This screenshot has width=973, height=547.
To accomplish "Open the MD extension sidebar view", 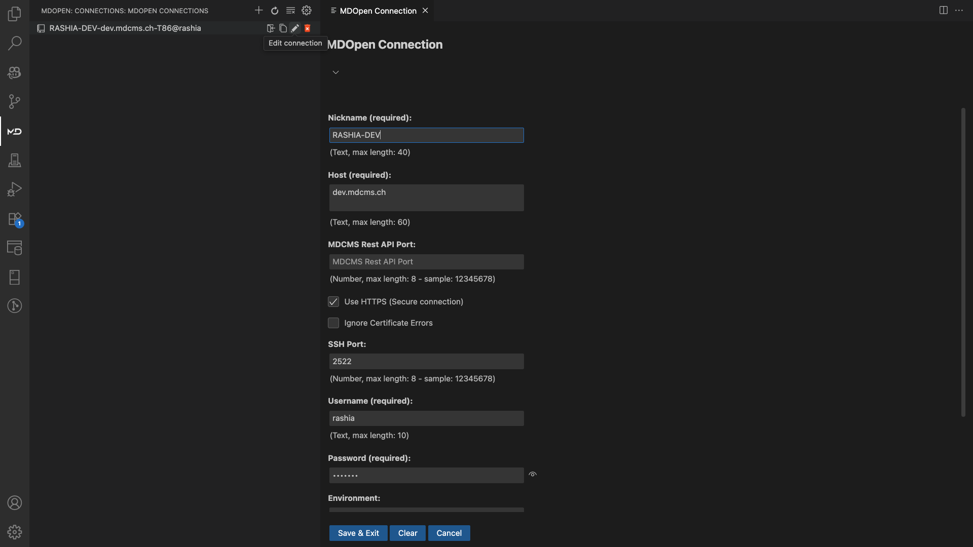I will [14, 131].
